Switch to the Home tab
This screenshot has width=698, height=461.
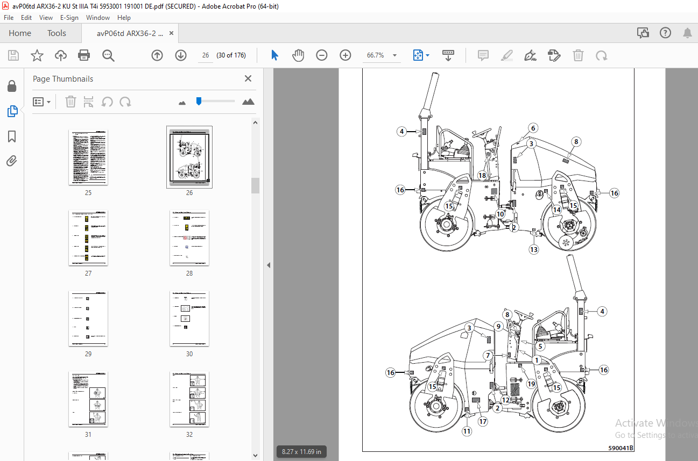point(20,33)
